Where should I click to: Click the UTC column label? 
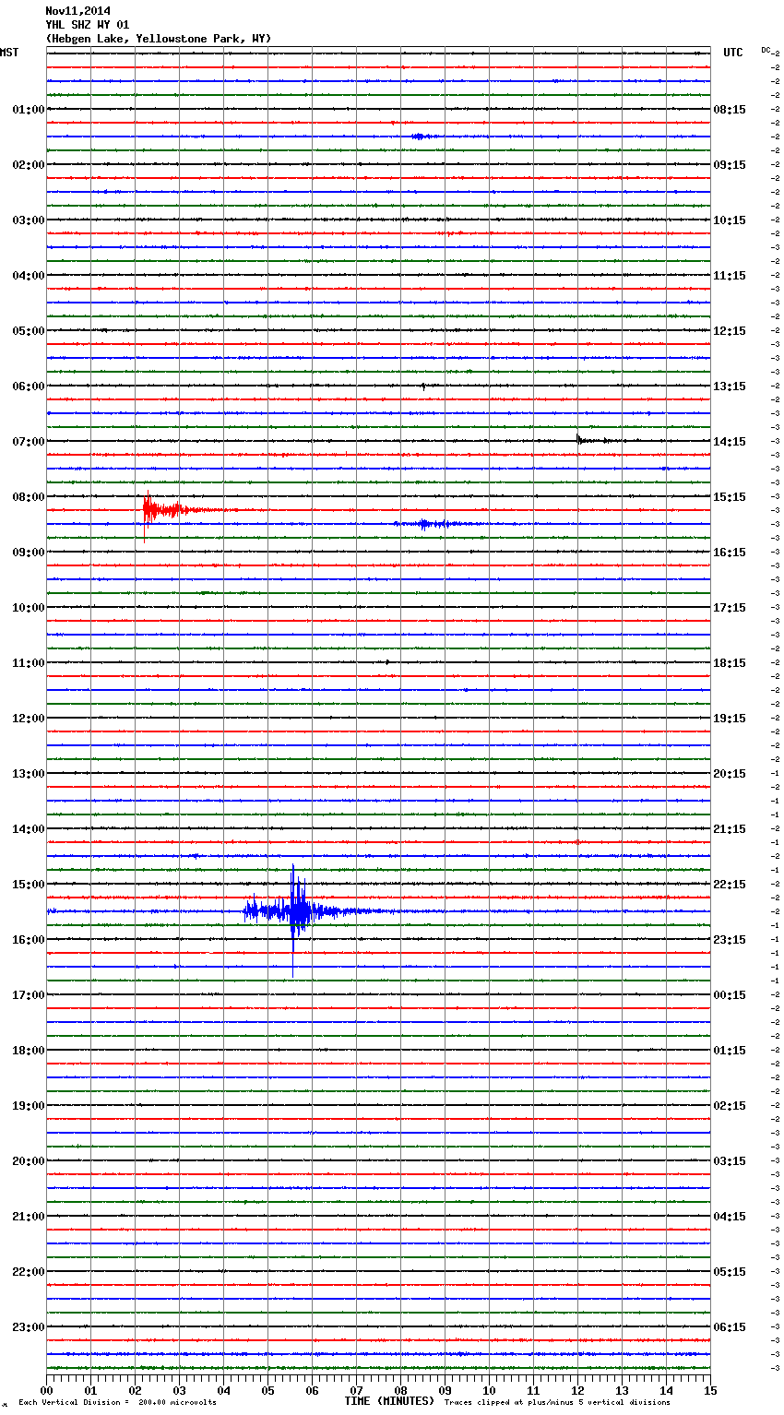click(x=733, y=53)
